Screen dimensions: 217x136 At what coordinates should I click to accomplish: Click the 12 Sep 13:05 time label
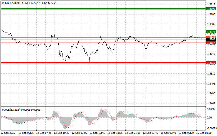pyautogui.click(x=80, y=133)
